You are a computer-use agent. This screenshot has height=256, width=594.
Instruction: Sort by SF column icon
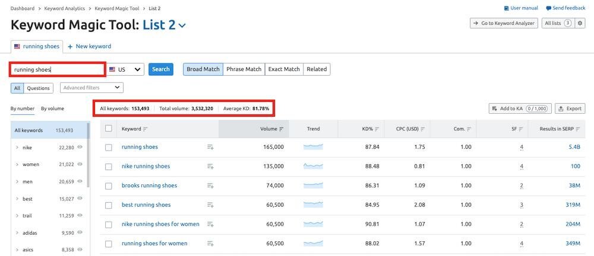pos(521,129)
